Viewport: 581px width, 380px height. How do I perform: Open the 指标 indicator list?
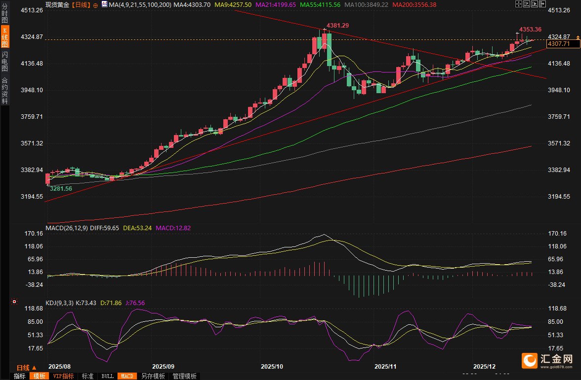pyautogui.click(x=20, y=376)
